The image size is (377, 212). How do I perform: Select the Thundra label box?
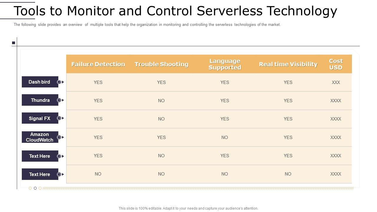(x=40, y=100)
